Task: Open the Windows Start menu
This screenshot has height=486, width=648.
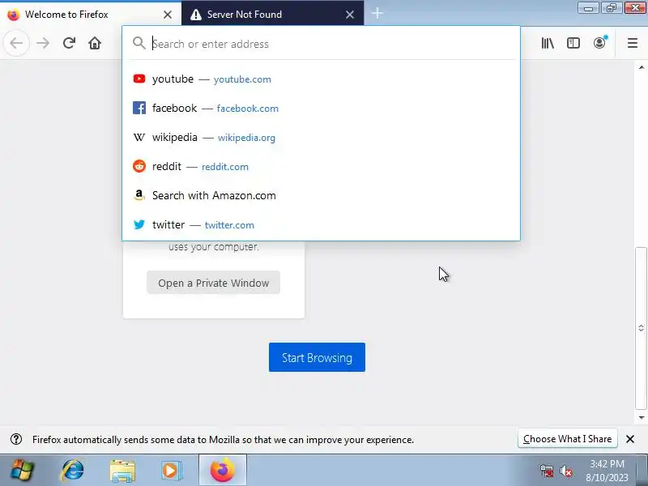Action: (21, 471)
